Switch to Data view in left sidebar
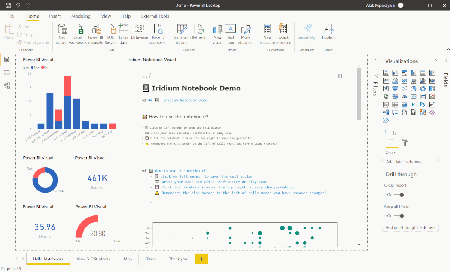 pyautogui.click(x=6, y=72)
